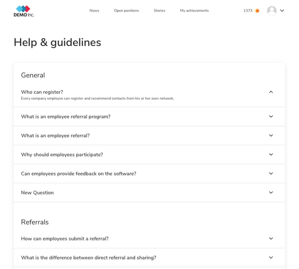Open the profile dropdown arrow
Viewport: 299px width, 269px height.
[282, 11]
